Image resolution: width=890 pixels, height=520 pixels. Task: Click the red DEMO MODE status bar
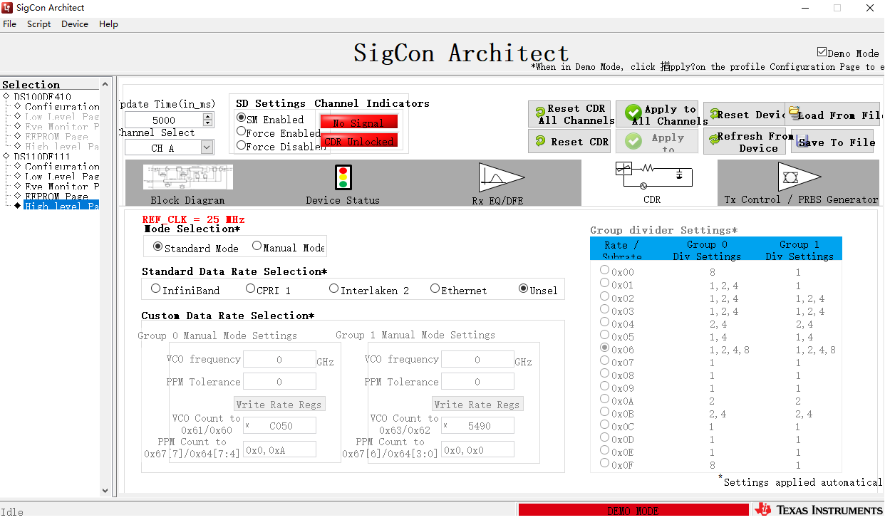point(633,511)
